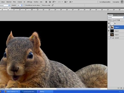
Task: Switch to the Tracés panel tab
Action: 121,15
